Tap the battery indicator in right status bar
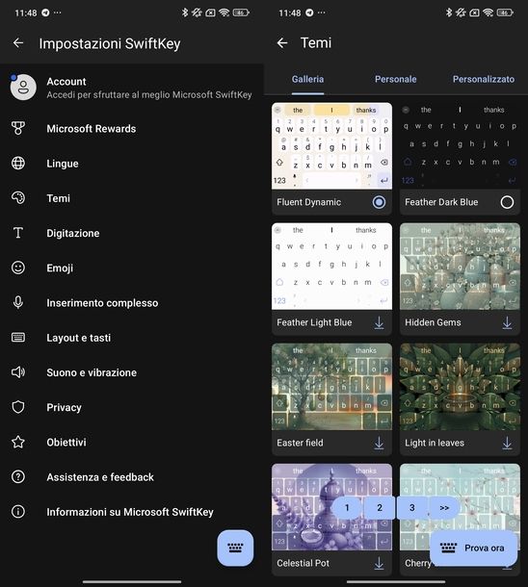 pyautogui.click(x=504, y=13)
